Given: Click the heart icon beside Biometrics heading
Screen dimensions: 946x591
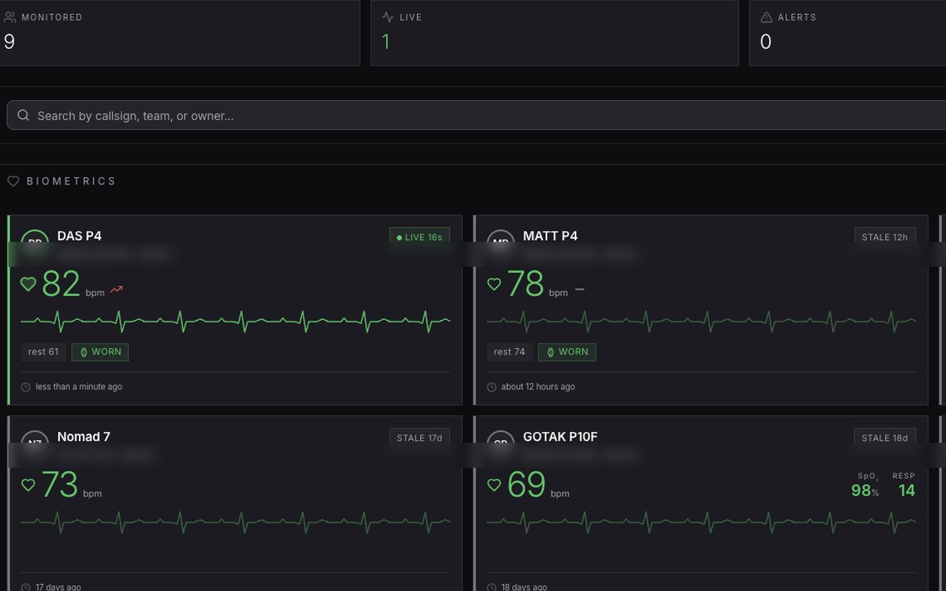Looking at the screenshot, I should (13, 181).
